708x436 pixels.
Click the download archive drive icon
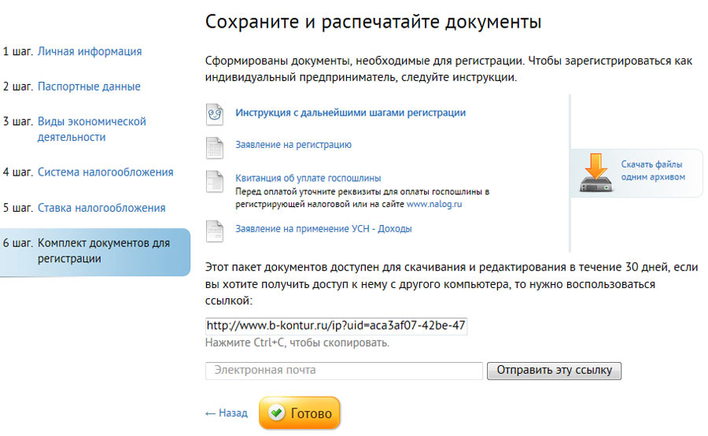point(596,173)
